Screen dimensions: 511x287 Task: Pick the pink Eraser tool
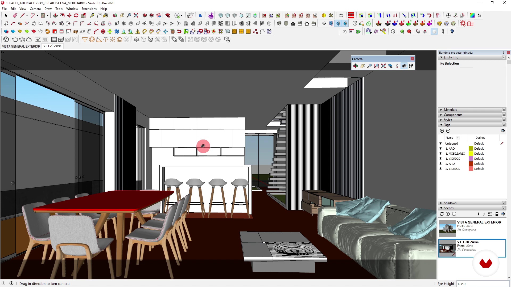(x=15, y=15)
